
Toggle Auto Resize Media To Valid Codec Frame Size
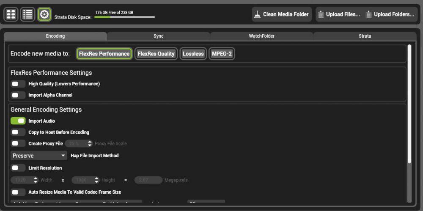18,192
